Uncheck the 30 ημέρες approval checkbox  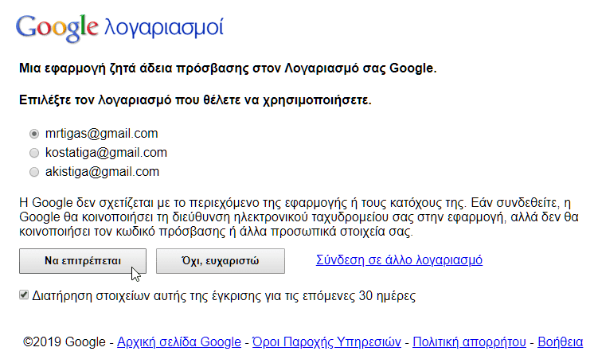click(24, 295)
